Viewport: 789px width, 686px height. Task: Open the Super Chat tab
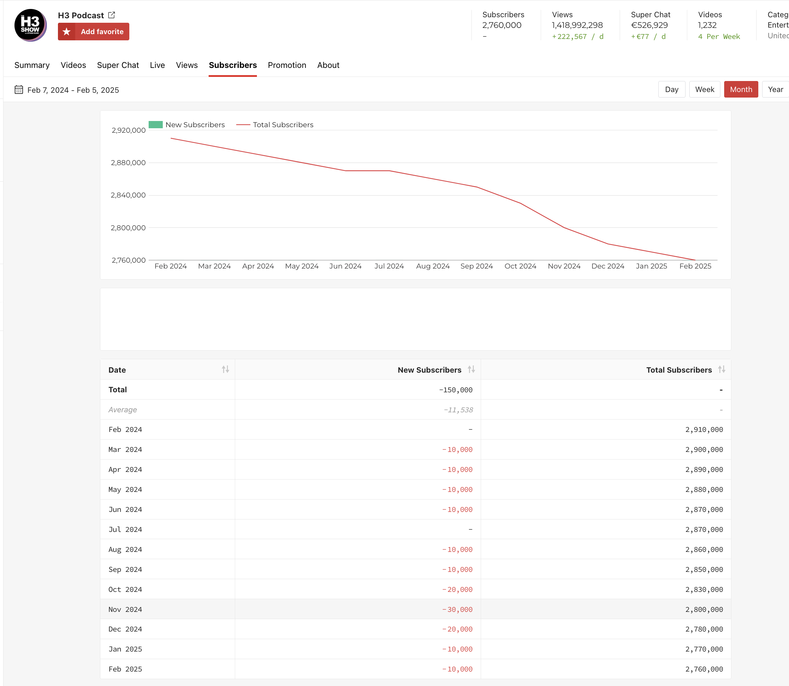click(118, 65)
